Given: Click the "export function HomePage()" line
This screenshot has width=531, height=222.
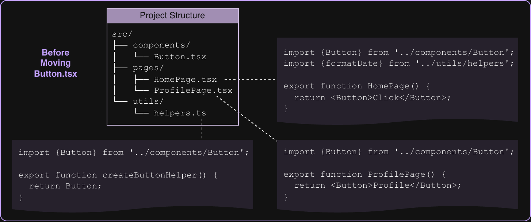Looking at the screenshot, I should [x=357, y=86].
